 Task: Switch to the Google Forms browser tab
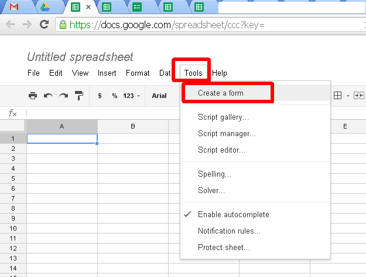click(137, 7)
